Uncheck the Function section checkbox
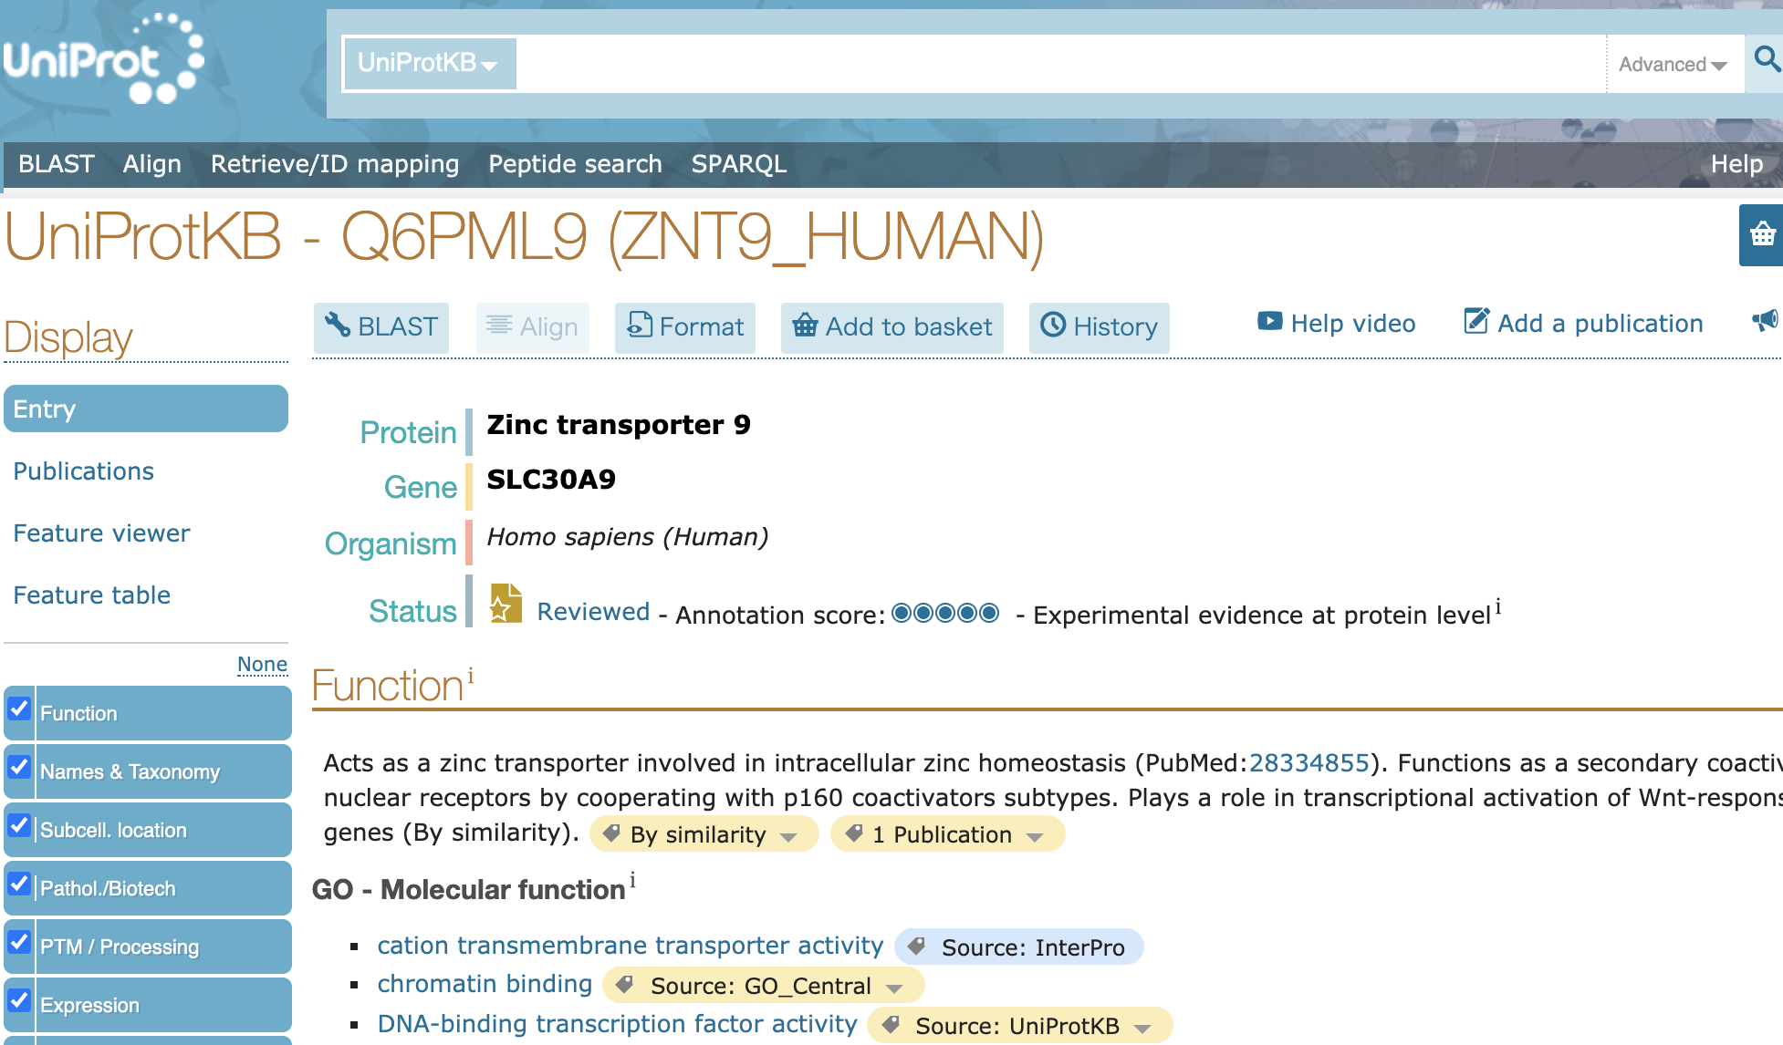This screenshot has height=1045, width=1783. point(19,709)
